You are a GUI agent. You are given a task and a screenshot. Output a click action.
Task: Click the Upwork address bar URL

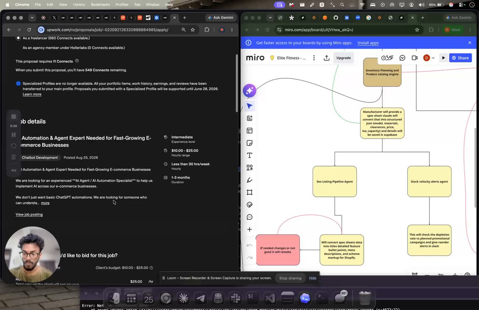click(107, 30)
